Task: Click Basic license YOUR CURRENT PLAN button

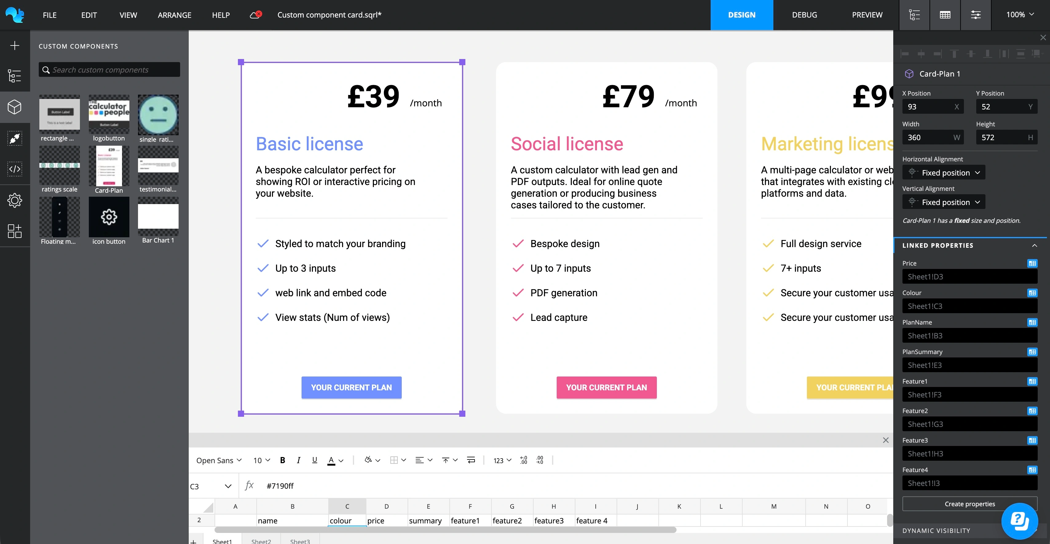Action: pos(351,387)
